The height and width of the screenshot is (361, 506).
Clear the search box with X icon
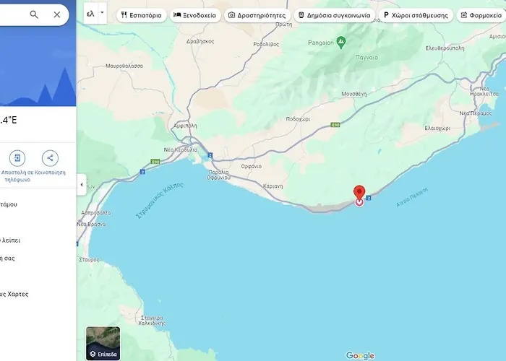click(x=57, y=14)
